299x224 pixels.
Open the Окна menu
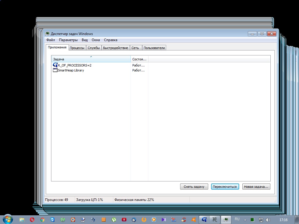[x=96, y=40]
